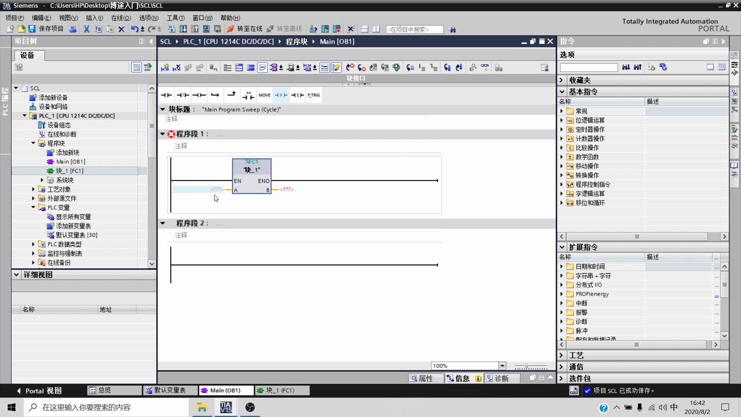
Task: Insert a normally closed contact
Action: [x=183, y=95]
